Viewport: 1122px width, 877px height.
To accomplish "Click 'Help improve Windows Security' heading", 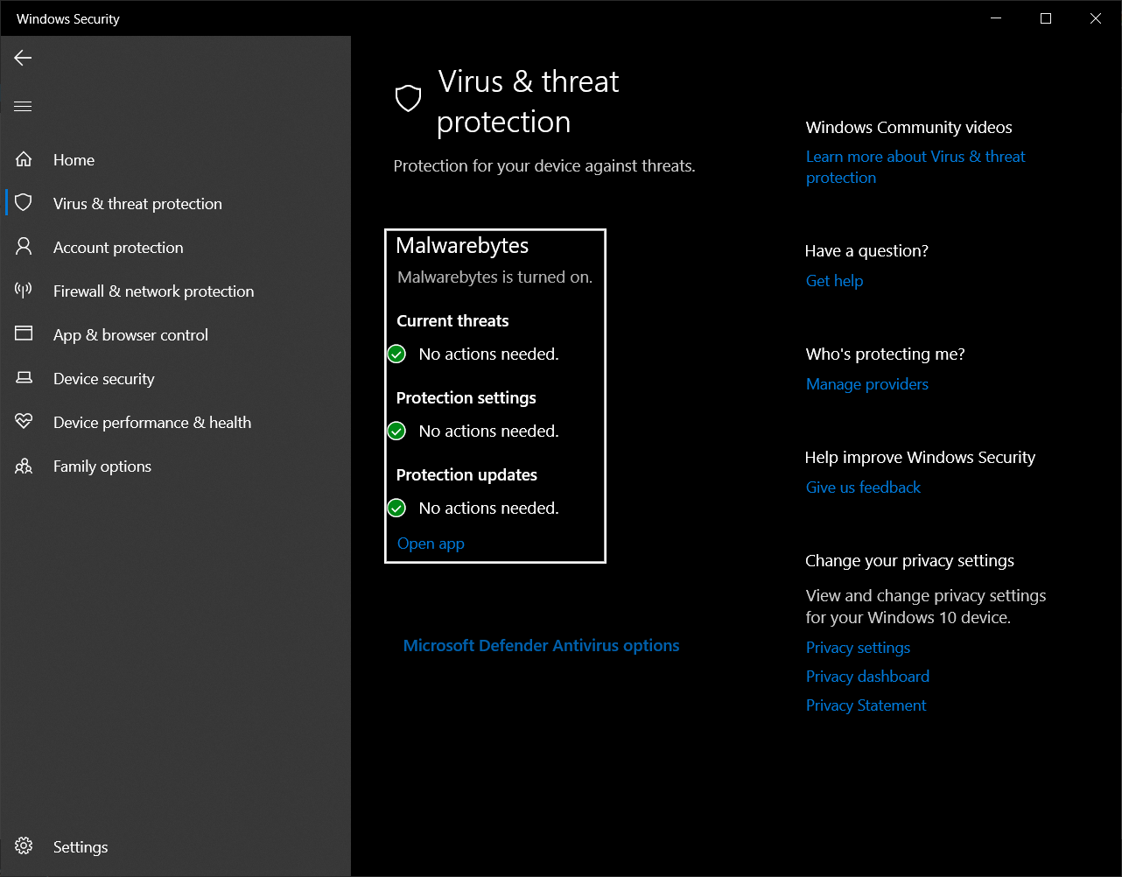I will (x=920, y=458).
